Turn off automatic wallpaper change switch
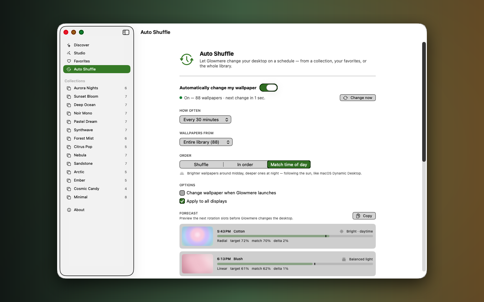 click(269, 88)
